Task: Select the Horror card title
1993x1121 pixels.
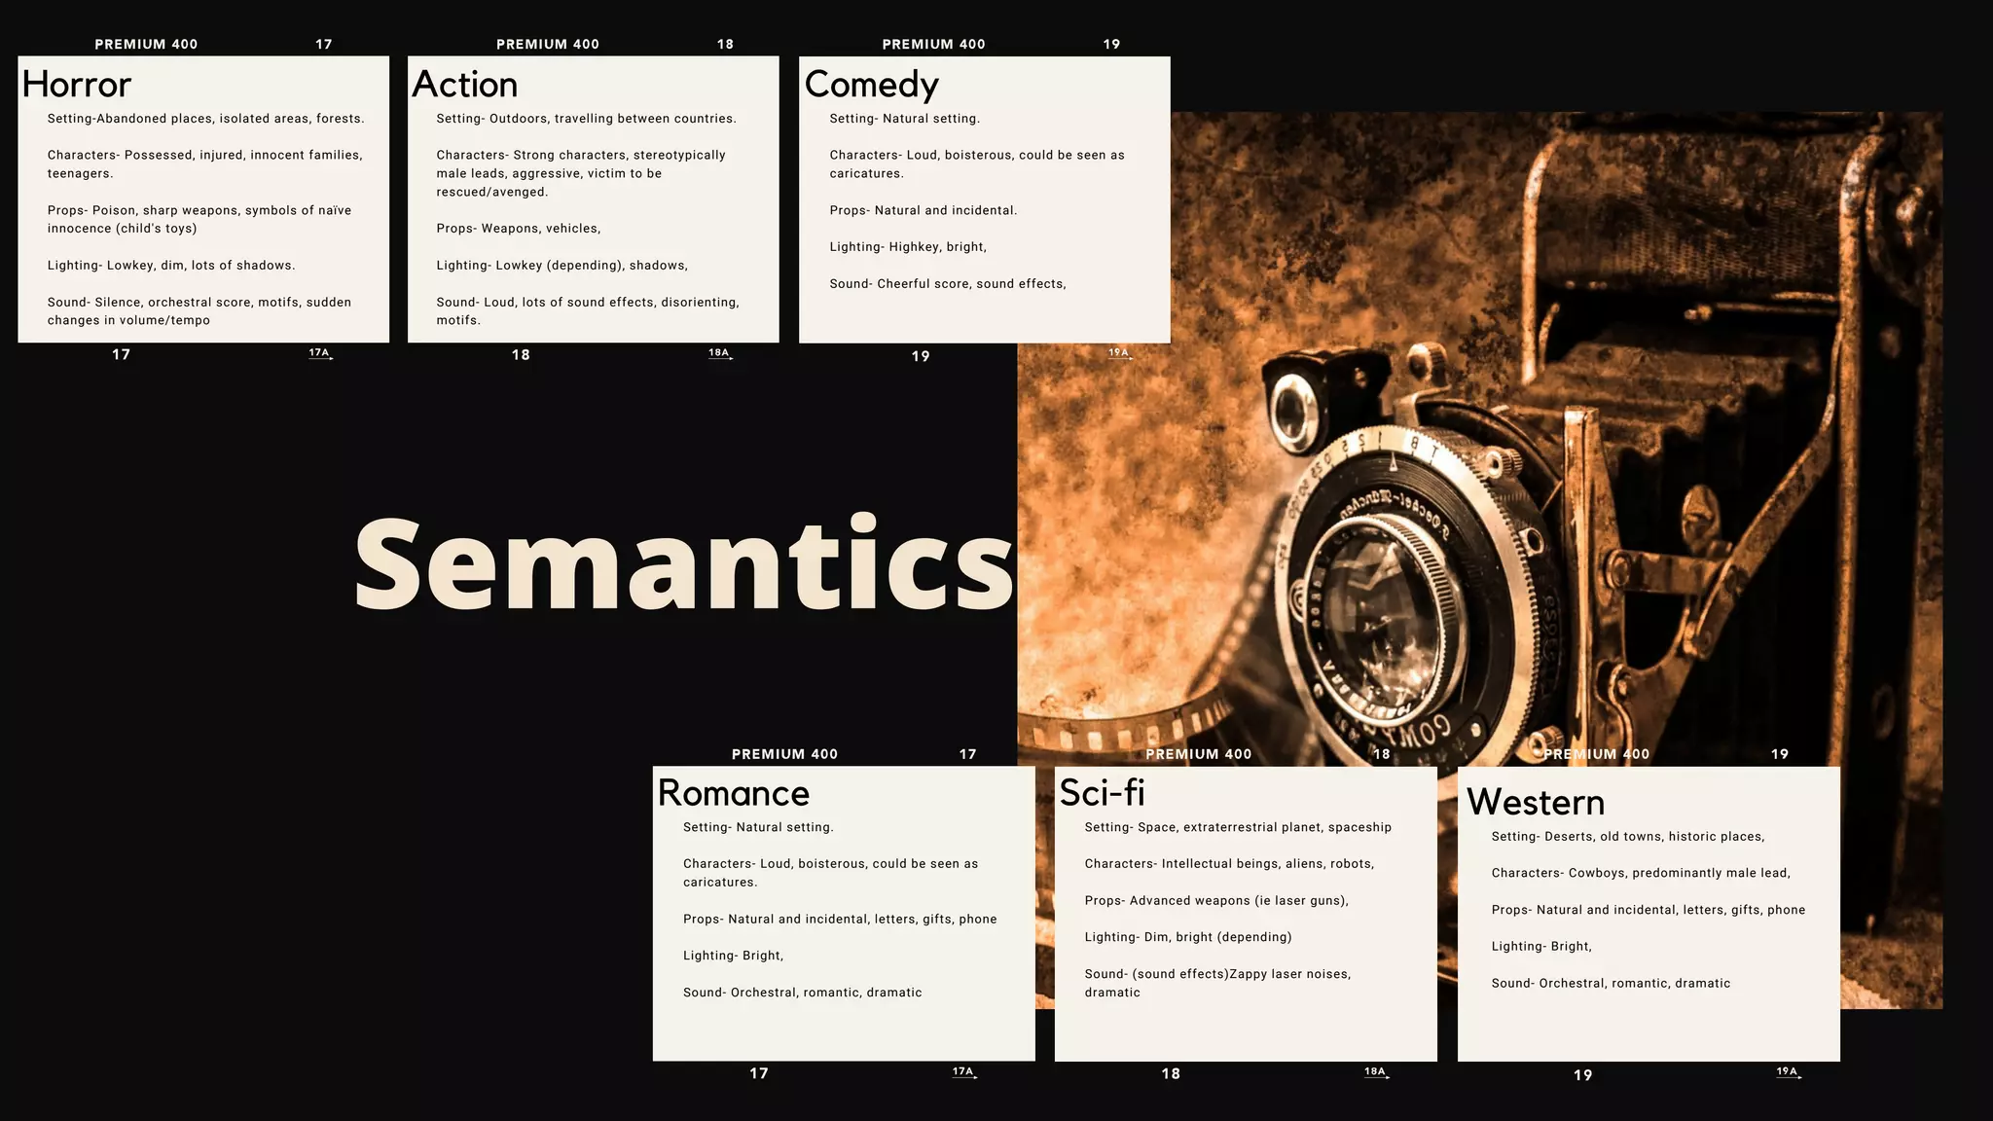Action: tap(76, 85)
